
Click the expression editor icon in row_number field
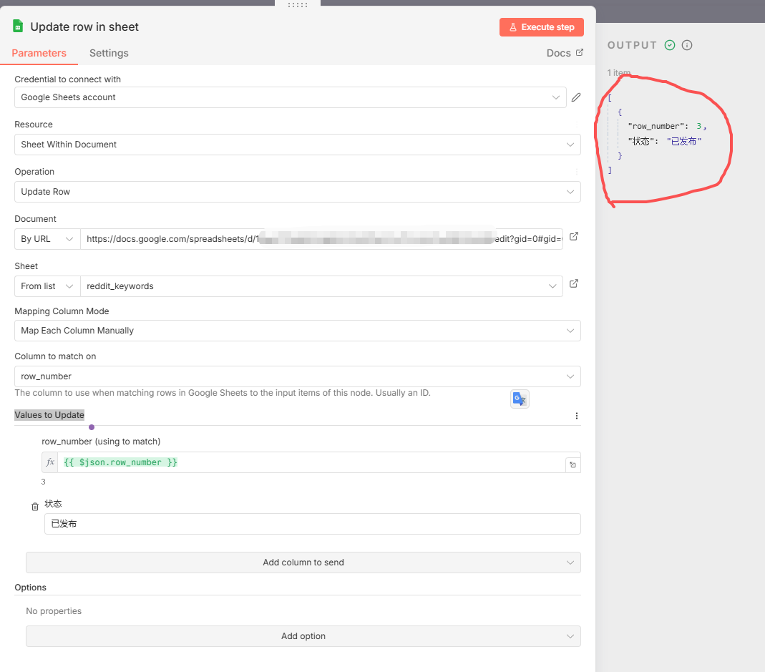[572, 465]
